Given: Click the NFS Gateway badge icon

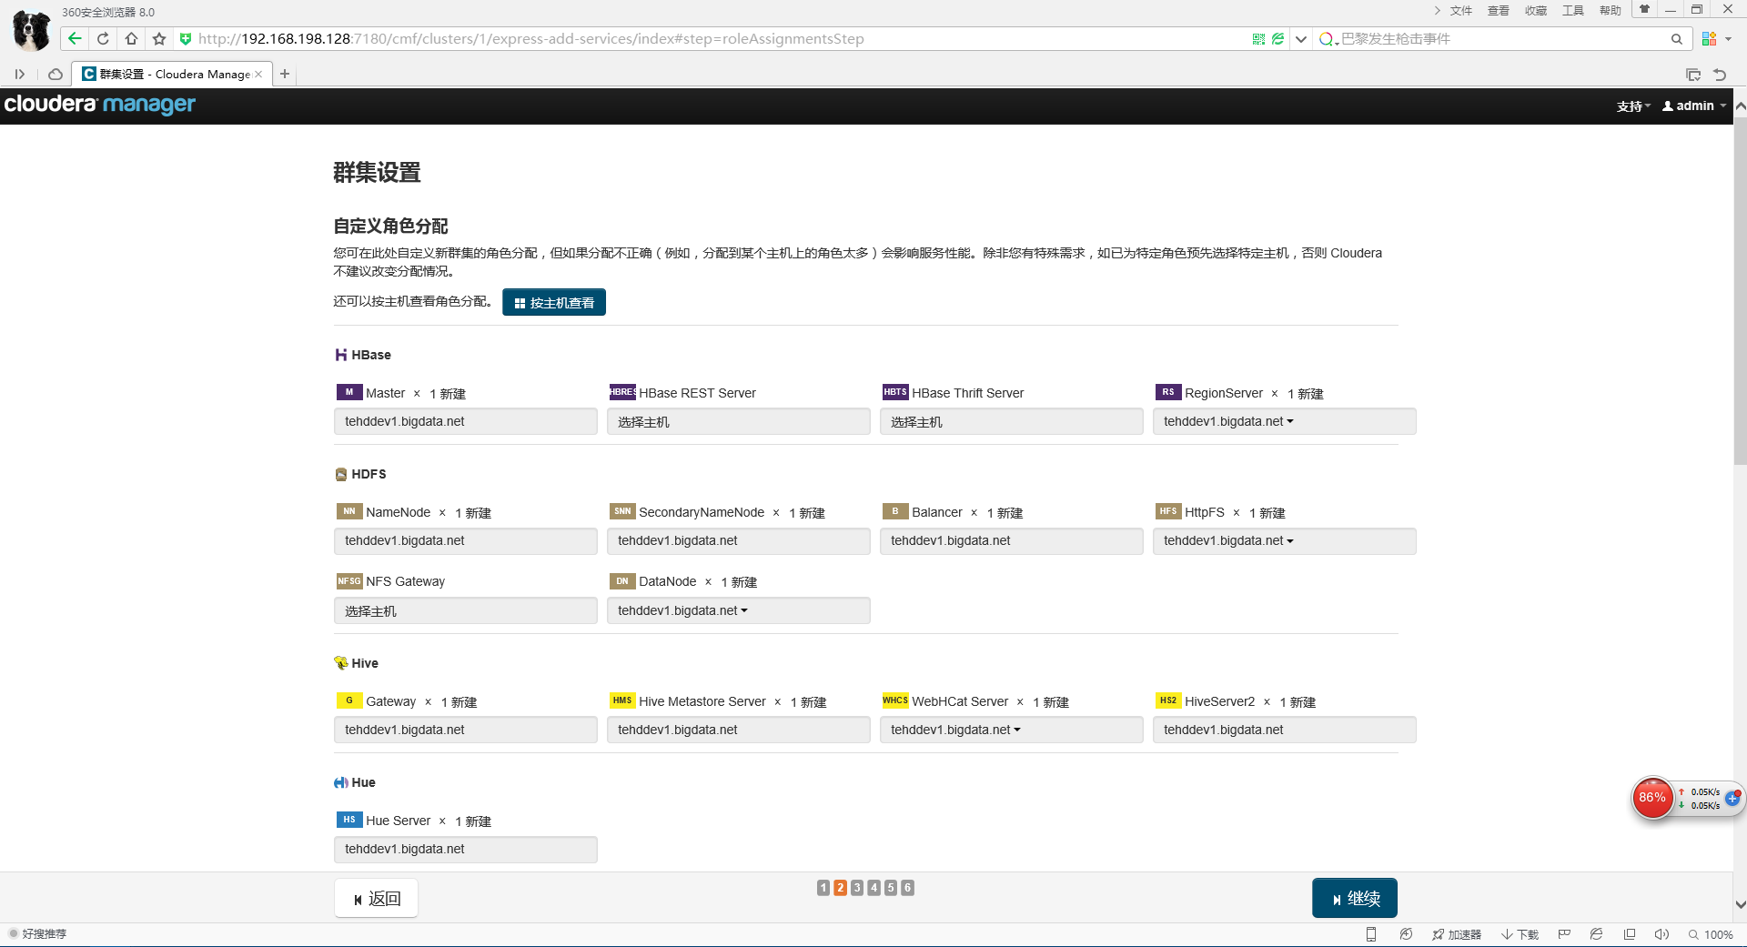Looking at the screenshot, I should pyautogui.click(x=349, y=580).
